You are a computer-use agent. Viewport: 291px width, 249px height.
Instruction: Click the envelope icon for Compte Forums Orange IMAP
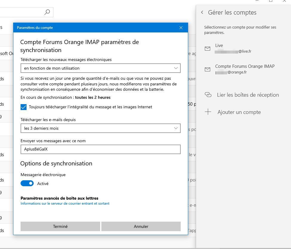(x=208, y=69)
